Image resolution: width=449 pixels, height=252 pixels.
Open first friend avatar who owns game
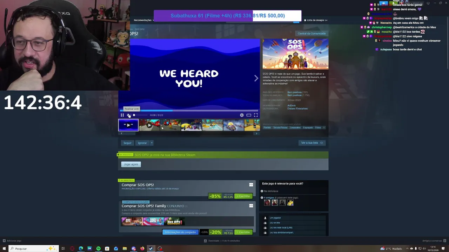pyautogui.click(x=267, y=203)
